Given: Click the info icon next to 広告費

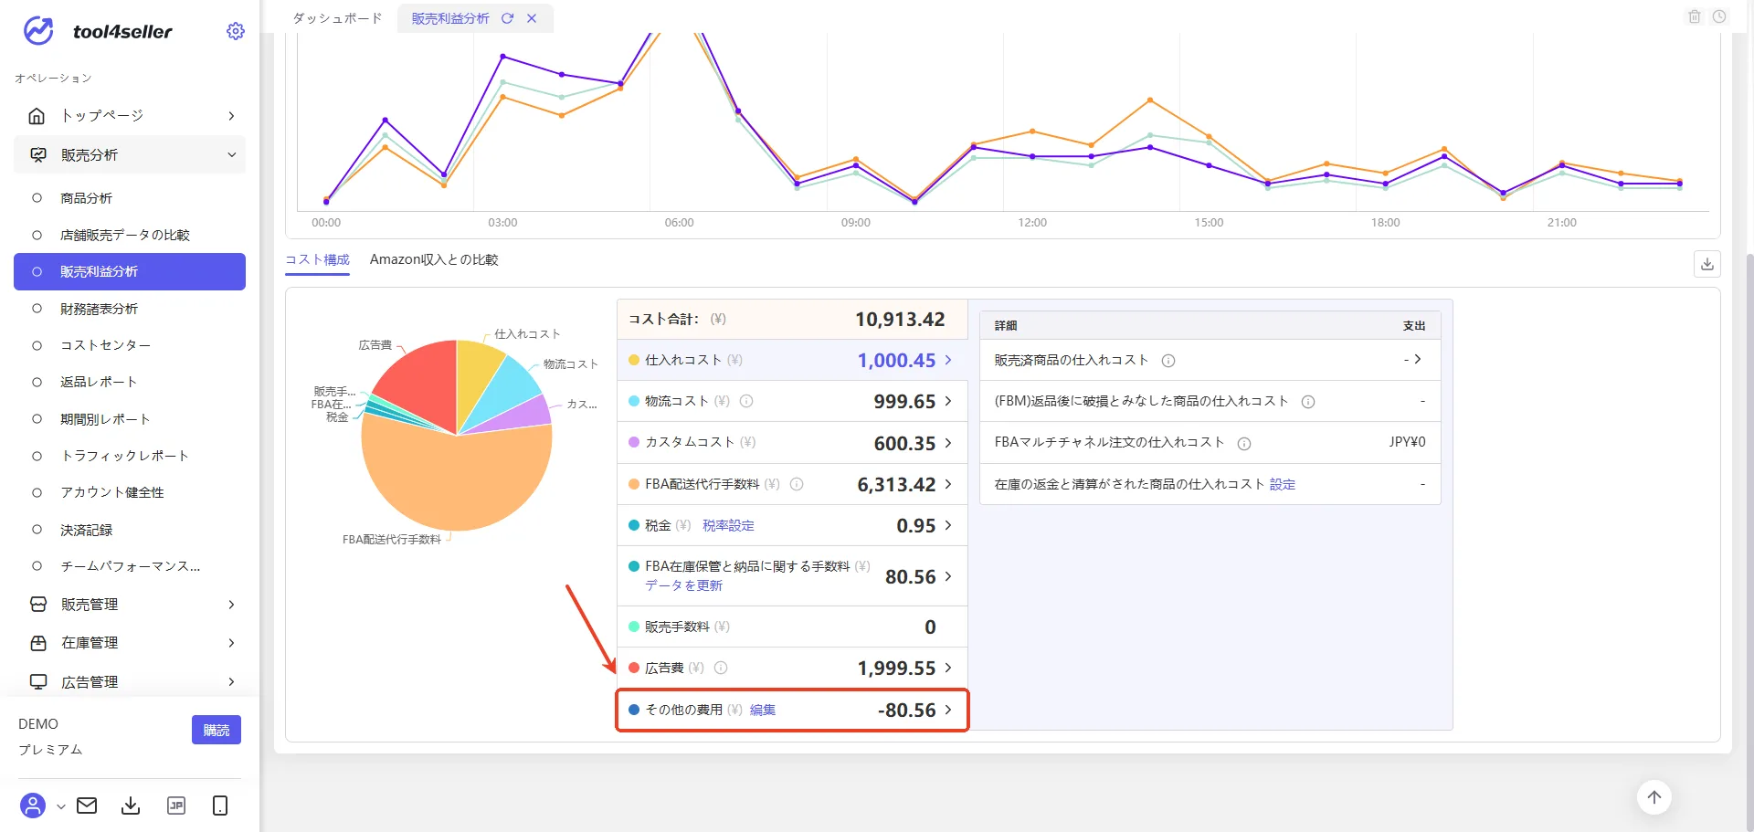Looking at the screenshot, I should 721,668.
